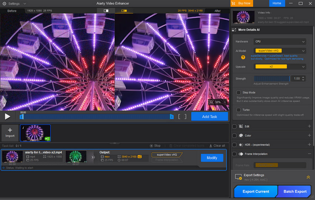315x200 pixels.
Task: Enable the Turbo checkbox
Action: [238, 110]
